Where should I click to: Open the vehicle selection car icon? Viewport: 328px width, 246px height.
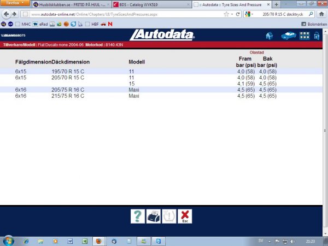pos(288,36)
